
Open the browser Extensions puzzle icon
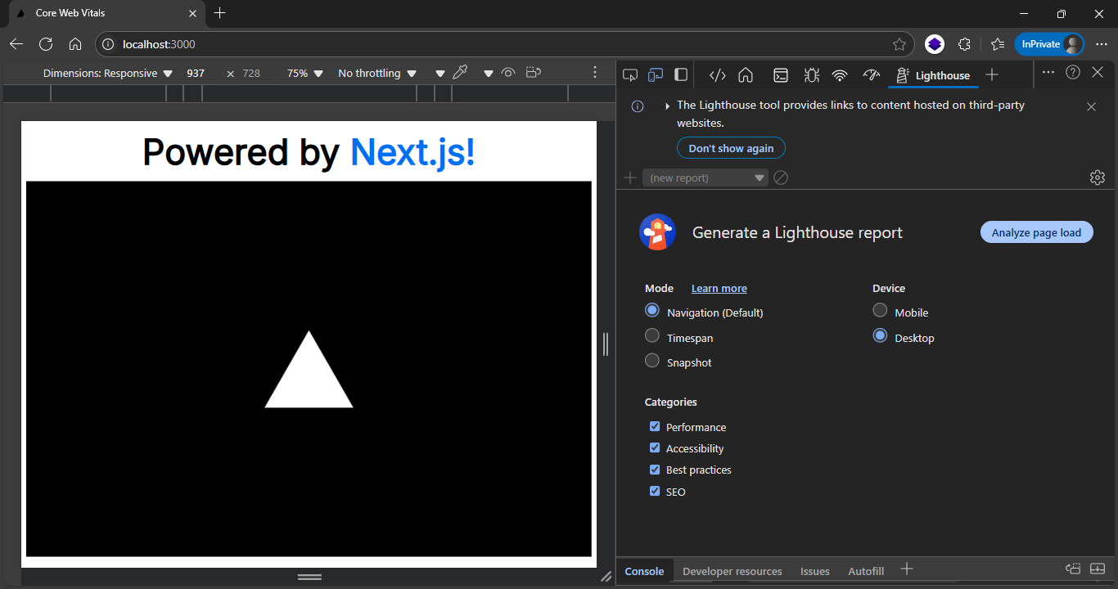964,44
